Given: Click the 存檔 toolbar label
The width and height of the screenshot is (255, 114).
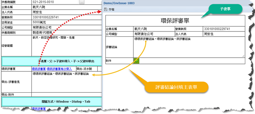Looking at the screenshot, I should point(111,9).
